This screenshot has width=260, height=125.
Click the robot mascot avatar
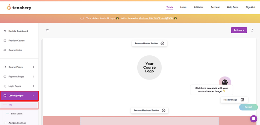point(225,81)
